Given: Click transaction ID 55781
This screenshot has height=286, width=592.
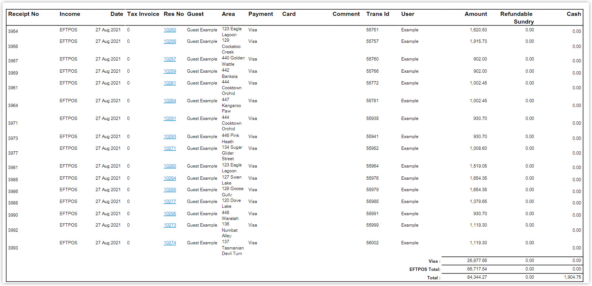Looking at the screenshot, I should pyautogui.click(x=372, y=101).
